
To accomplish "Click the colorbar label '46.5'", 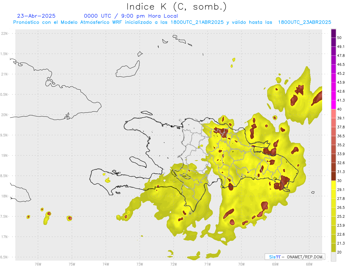I will point(341,64).
